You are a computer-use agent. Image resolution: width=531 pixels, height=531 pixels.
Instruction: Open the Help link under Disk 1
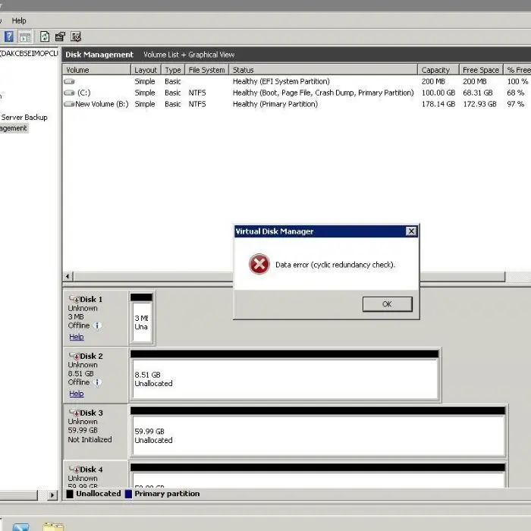pyautogui.click(x=76, y=337)
